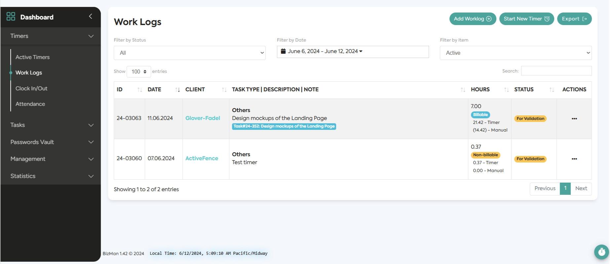The image size is (610, 264).
Task: Change the entries-per-page selector
Action: (139, 72)
